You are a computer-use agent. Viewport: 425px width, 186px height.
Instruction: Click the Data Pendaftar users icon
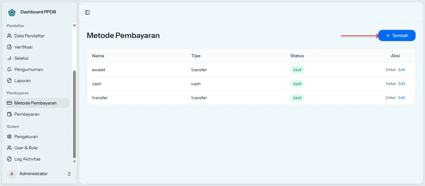pos(9,36)
